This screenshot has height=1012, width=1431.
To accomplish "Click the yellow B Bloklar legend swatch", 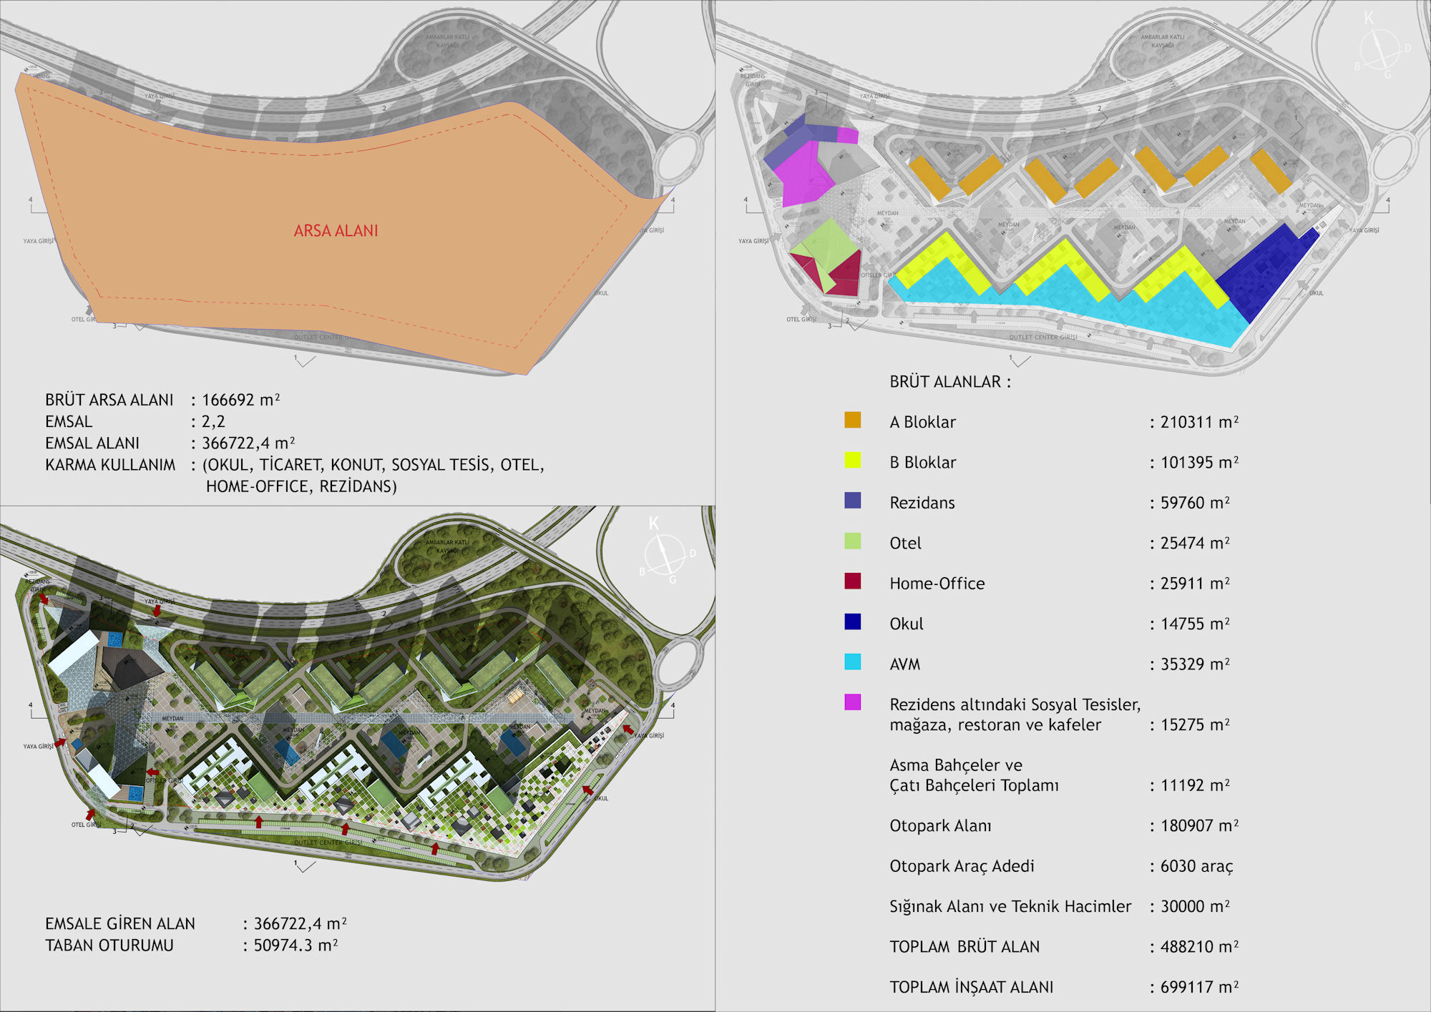I will point(852,460).
